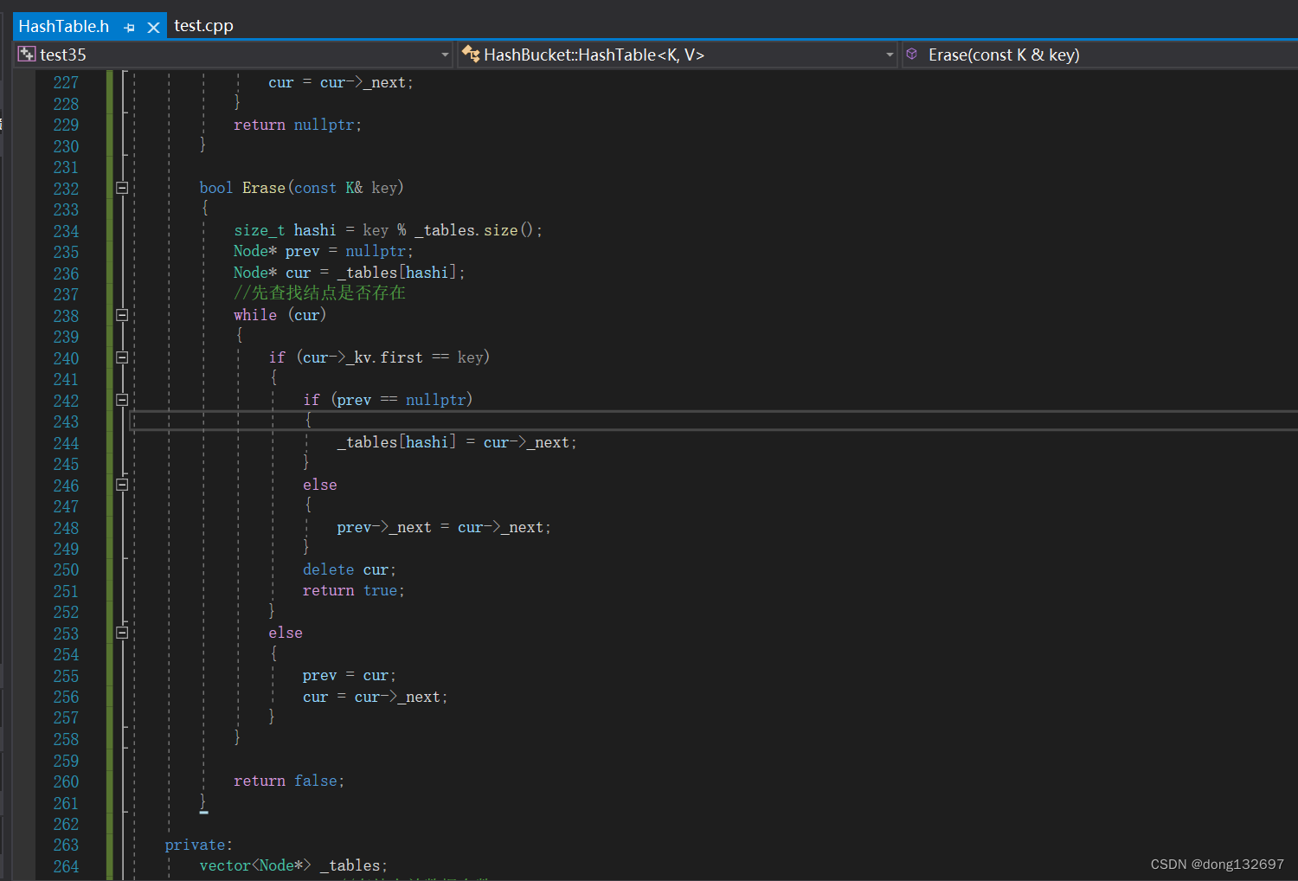
Task: Click '_tables[hashi] = cur->_next;' line
Action: tap(457, 442)
